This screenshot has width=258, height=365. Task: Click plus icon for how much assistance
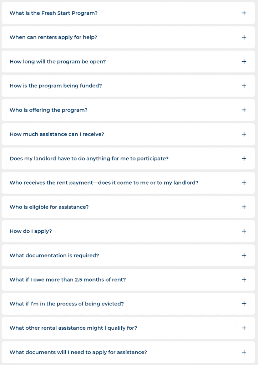244,134
